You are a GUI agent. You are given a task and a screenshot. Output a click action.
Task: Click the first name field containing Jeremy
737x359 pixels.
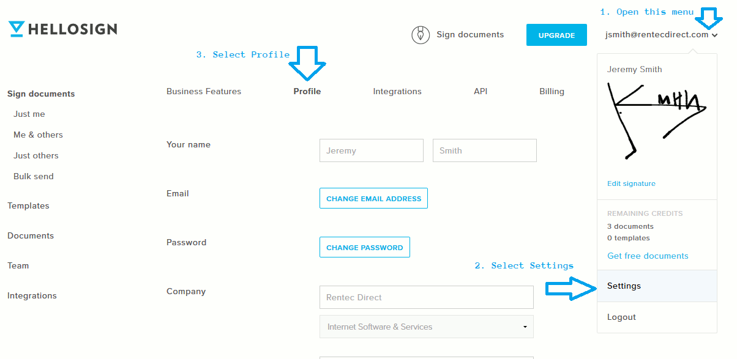(x=371, y=150)
